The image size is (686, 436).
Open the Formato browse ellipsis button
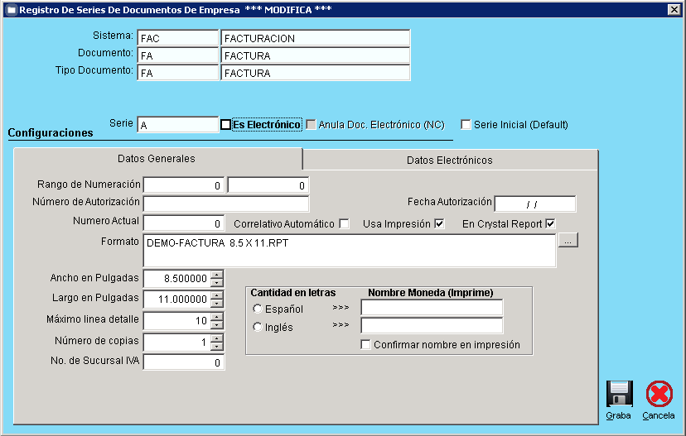pyautogui.click(x=568, y=241)
